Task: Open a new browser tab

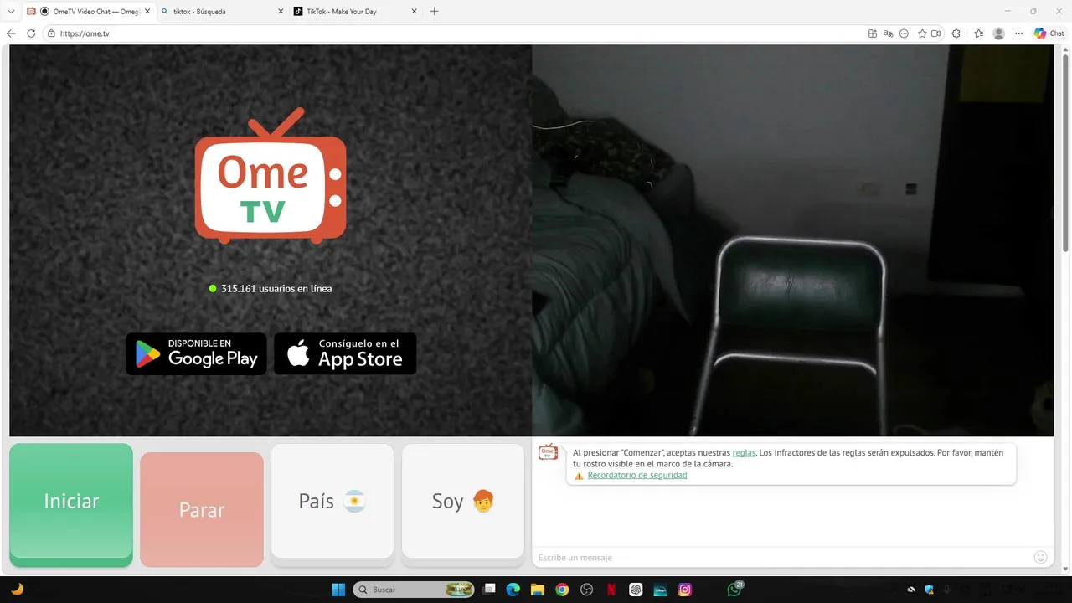Action: pyautogui.click(x=434, y=12)
